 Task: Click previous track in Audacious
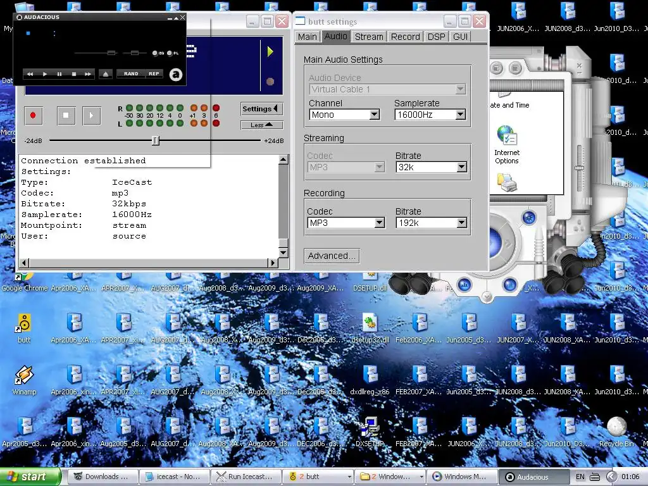point(30,74)
